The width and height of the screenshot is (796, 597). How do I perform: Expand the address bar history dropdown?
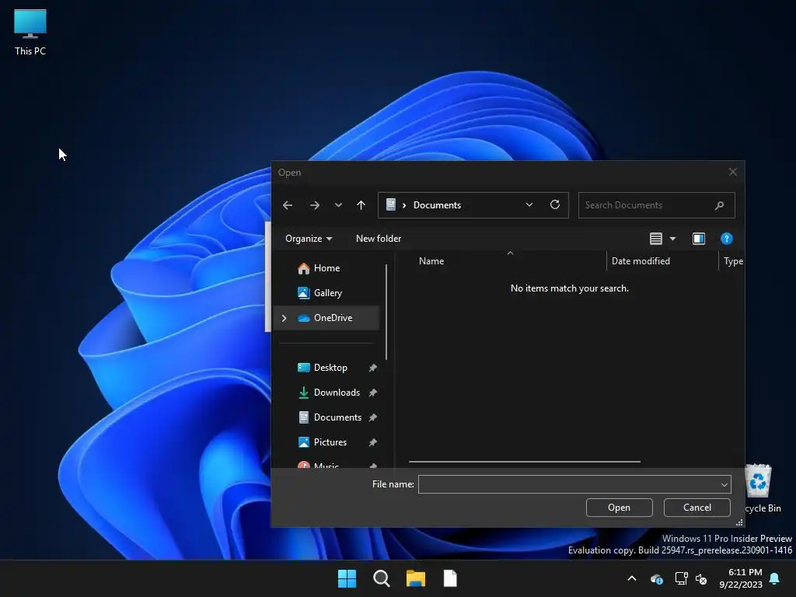[x=529, y=204]
